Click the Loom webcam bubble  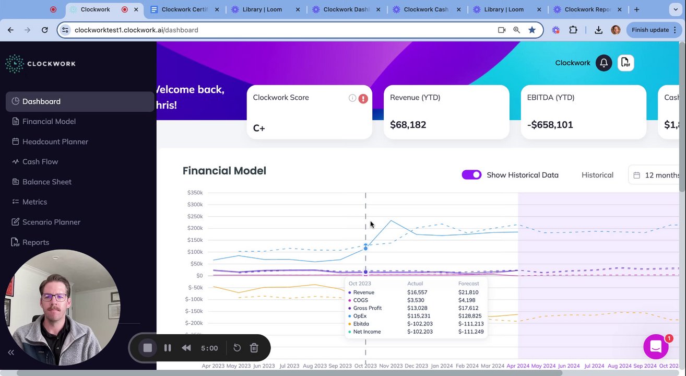[63, 307]
